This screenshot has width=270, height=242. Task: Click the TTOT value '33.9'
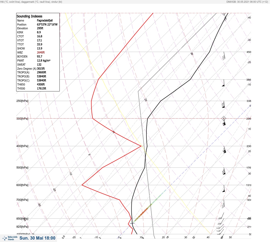[x=39, y=44]
